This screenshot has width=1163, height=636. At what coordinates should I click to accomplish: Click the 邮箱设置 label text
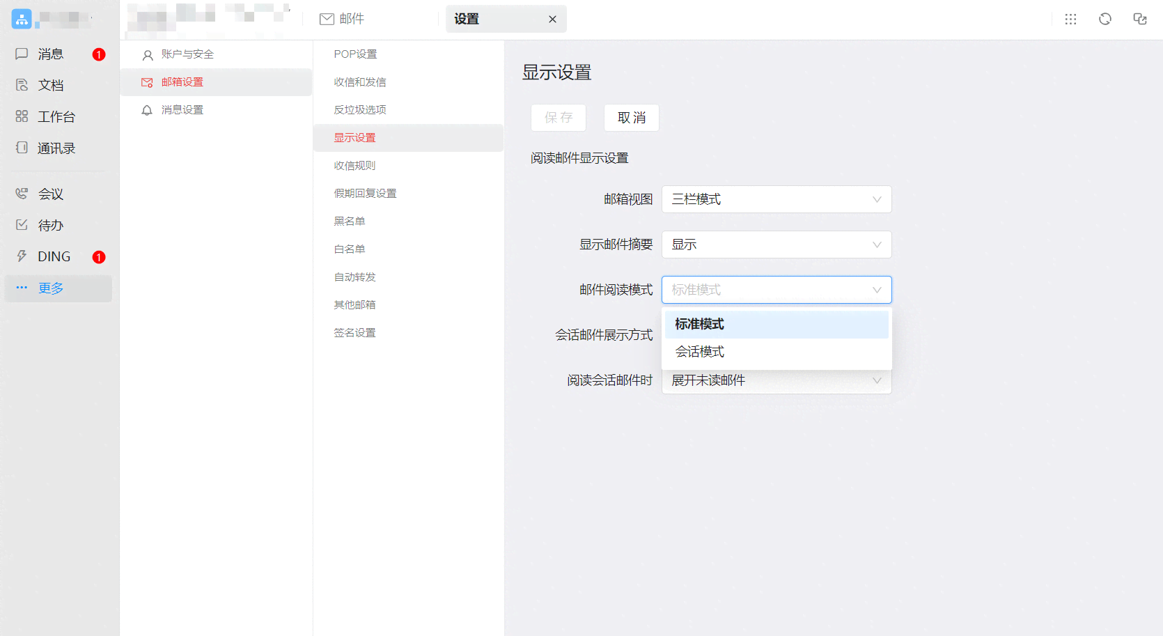tap(182, 82)
